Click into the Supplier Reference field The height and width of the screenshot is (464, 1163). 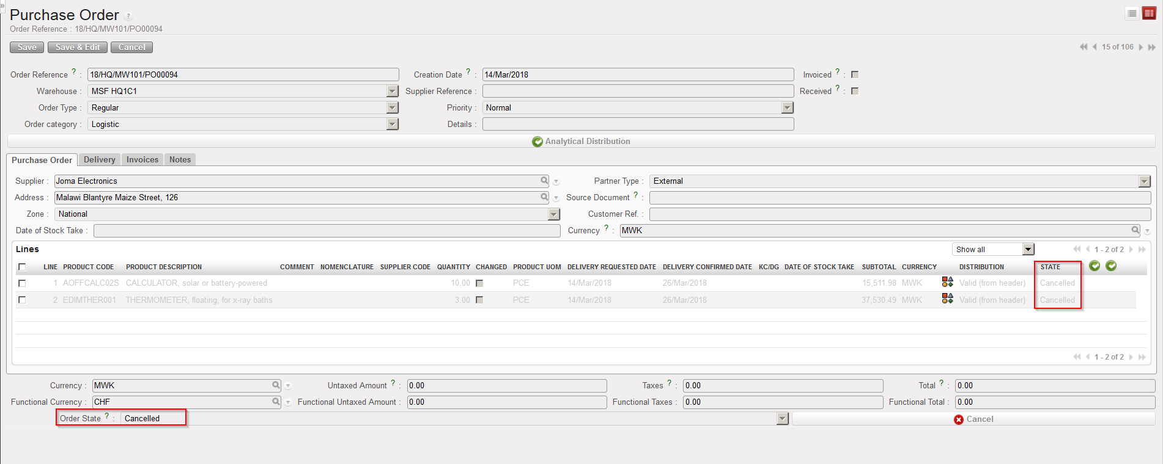[x=638, y=91]
